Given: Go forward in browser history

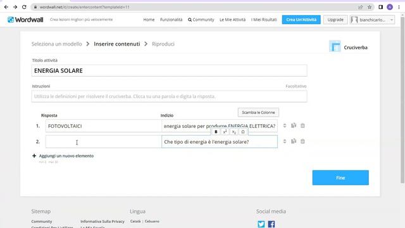Looking at the screenshot, I should pos(15,7).
